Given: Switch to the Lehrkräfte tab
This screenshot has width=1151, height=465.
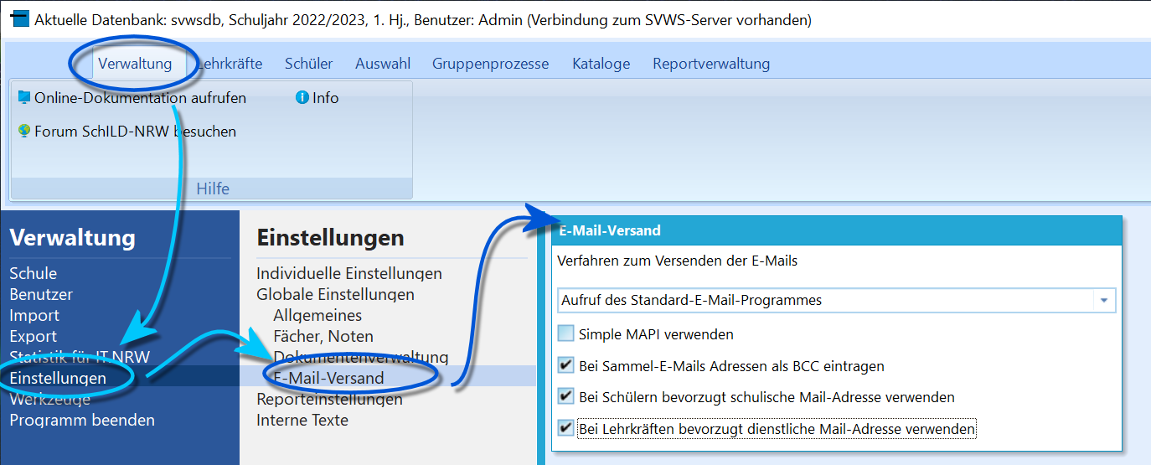Looking at the screenshot, I should click(230, 64).
